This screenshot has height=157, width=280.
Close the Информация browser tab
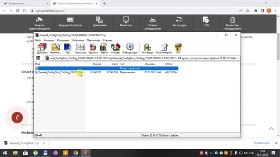click(48, 3)
